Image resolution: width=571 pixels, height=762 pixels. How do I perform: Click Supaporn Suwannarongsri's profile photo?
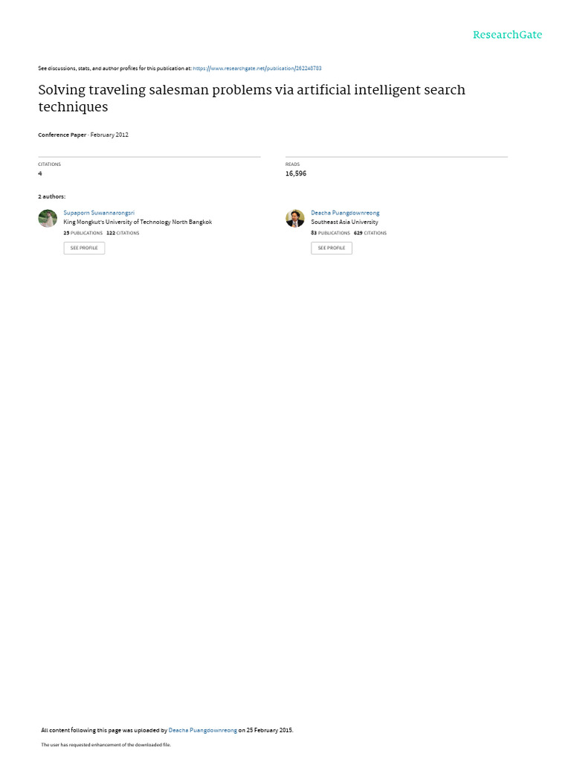click(x=48, y=218)
